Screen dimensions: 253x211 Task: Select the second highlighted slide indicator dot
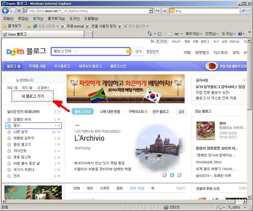[x=172, y=175]
